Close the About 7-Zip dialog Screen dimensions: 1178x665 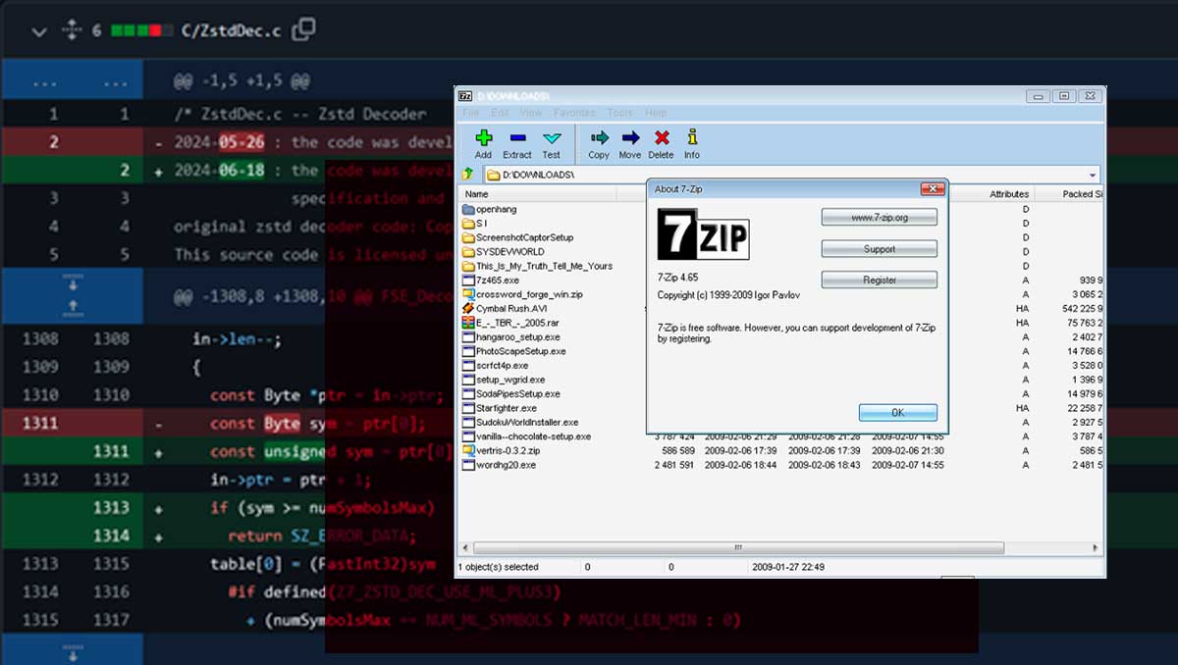[x=932, y=188]
